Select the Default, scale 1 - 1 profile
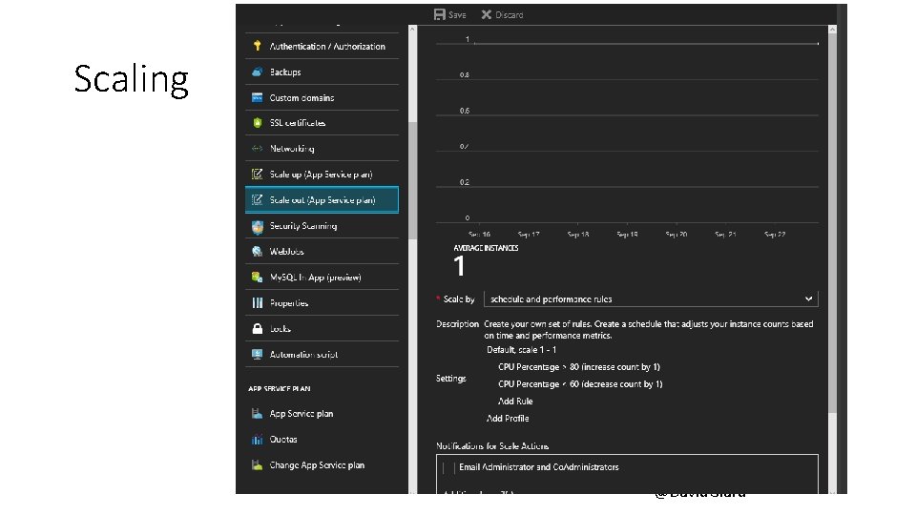The width and height of the screenshot is (916, 515). (521, 350)
